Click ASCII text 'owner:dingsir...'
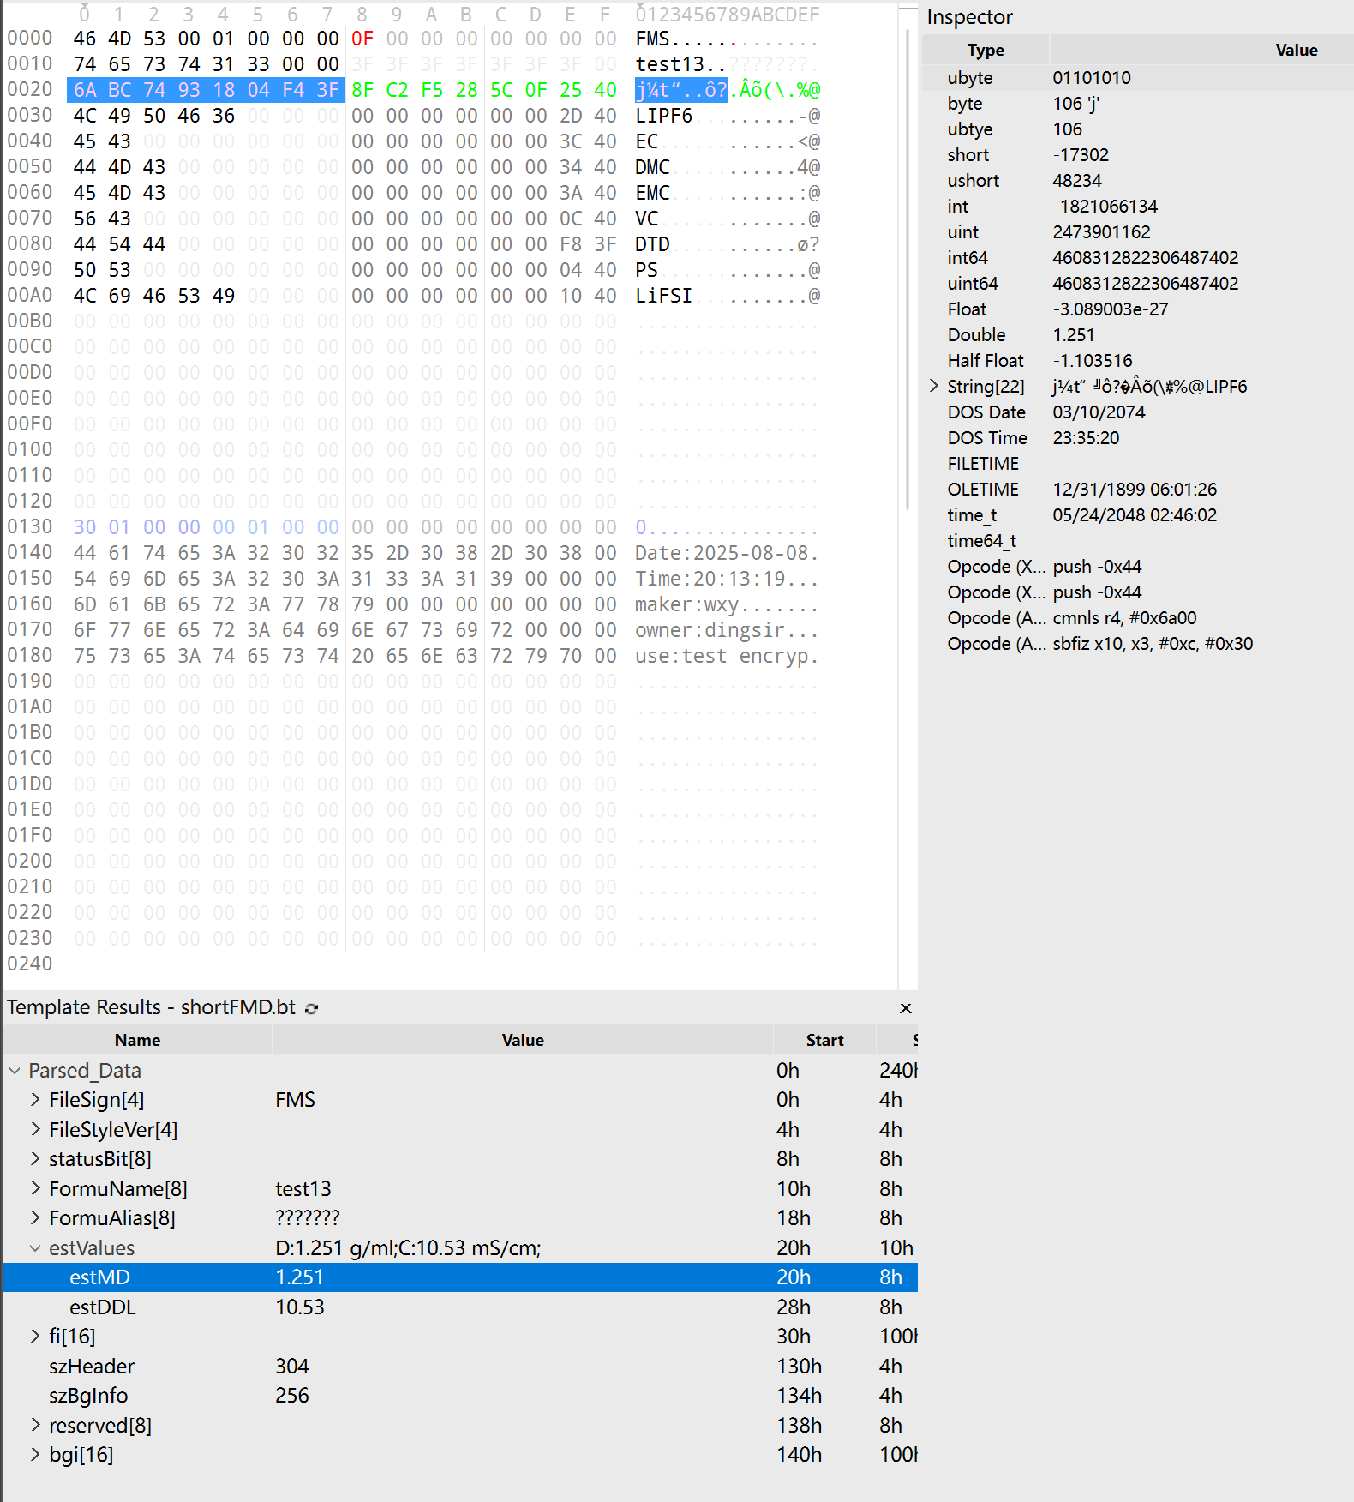 727,630
